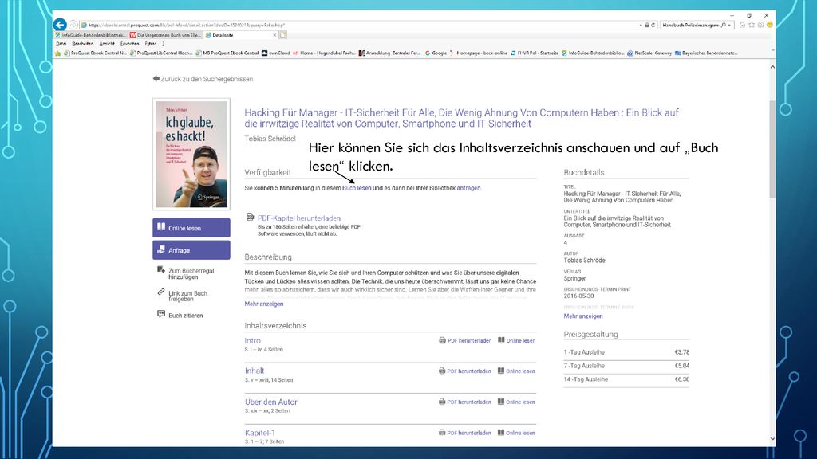The height and width of the screenshot is (459, 817).
Task: Click the scrollbar down arrow
Action: 772,439
